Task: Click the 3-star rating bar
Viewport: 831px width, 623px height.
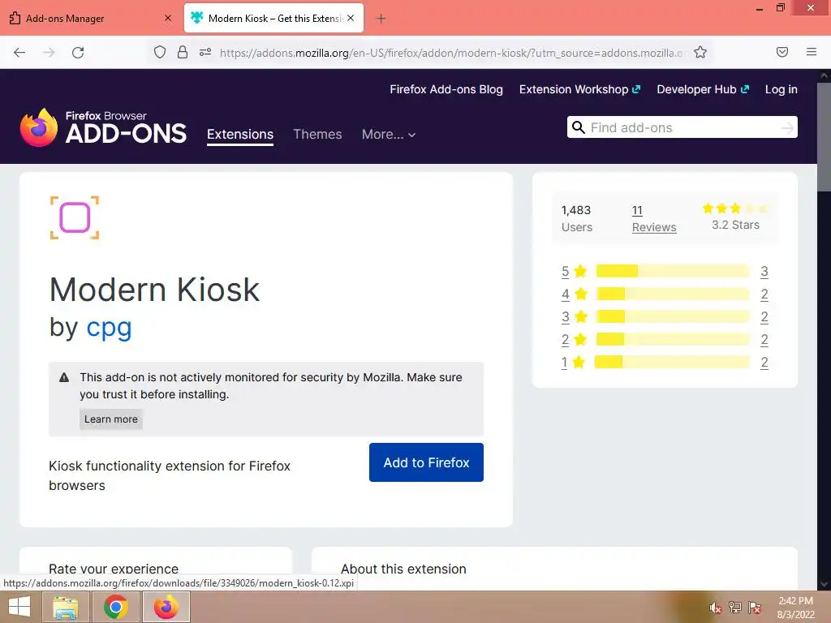Action: click(673, 317)
